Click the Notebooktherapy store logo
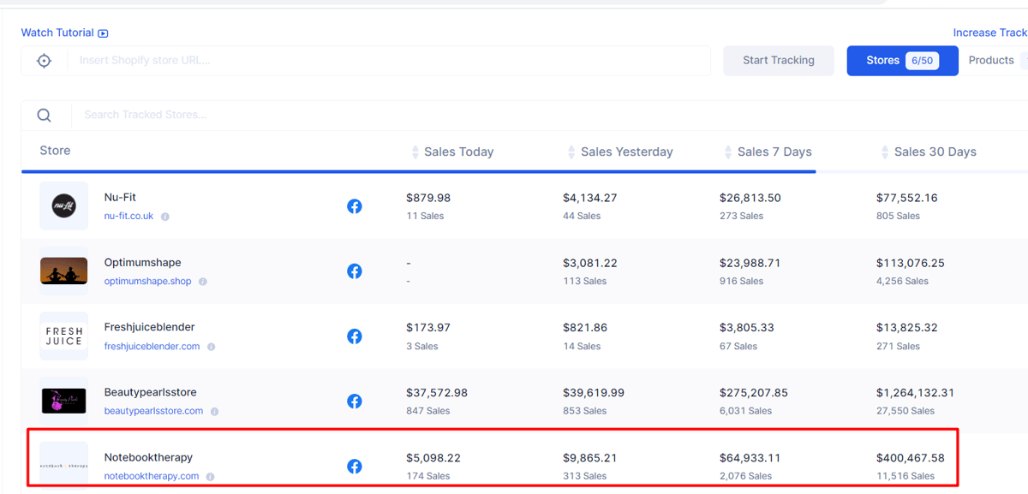1028x494 pixels. click(63, 465)
